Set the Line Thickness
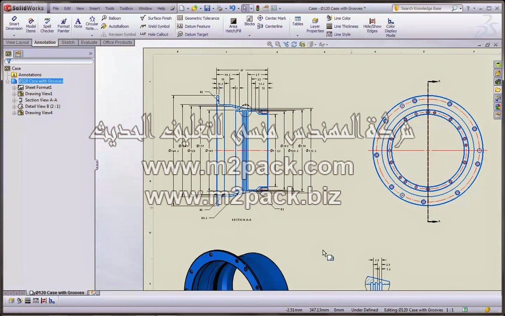The image size is (505, 316). [342, 26]
